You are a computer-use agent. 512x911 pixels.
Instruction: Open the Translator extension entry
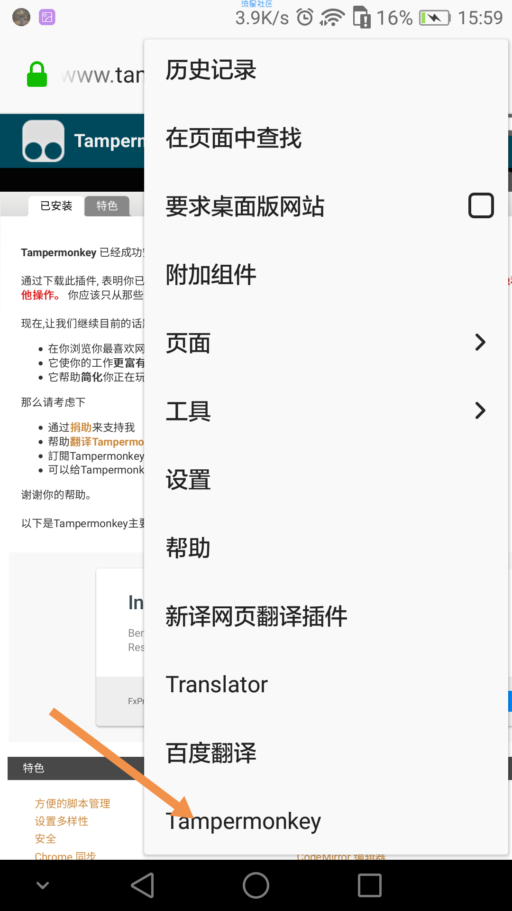click(x=326, y=685)
